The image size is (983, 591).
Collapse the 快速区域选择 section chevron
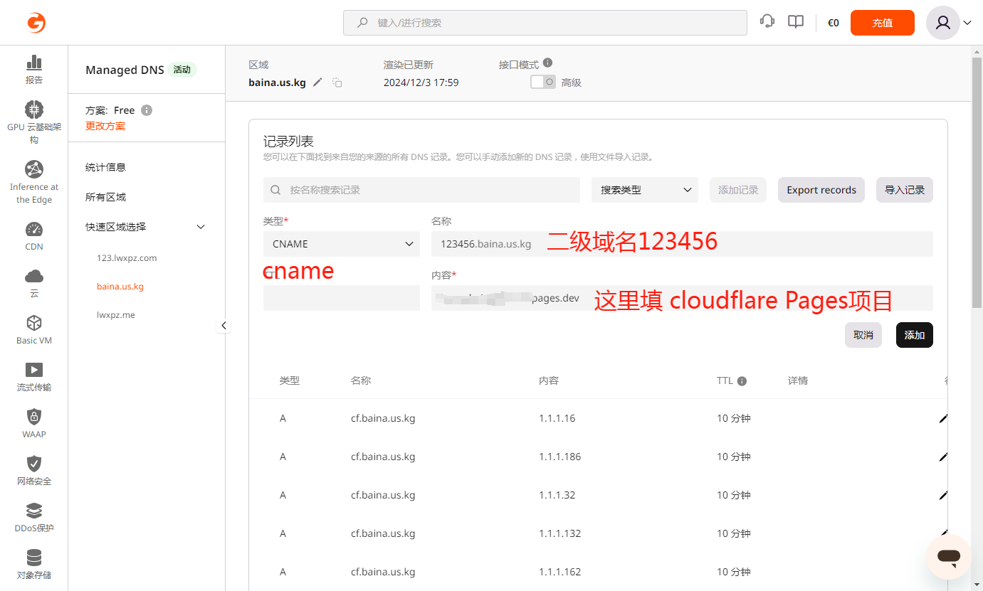tap(201, 227)
